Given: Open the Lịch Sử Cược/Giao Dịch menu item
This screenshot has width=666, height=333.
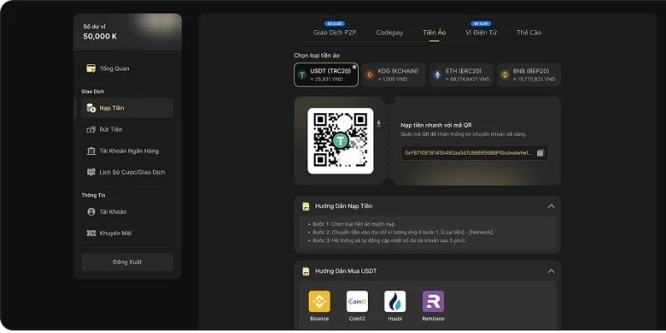Looking at the screenshot, I should (x=127, y=172).
